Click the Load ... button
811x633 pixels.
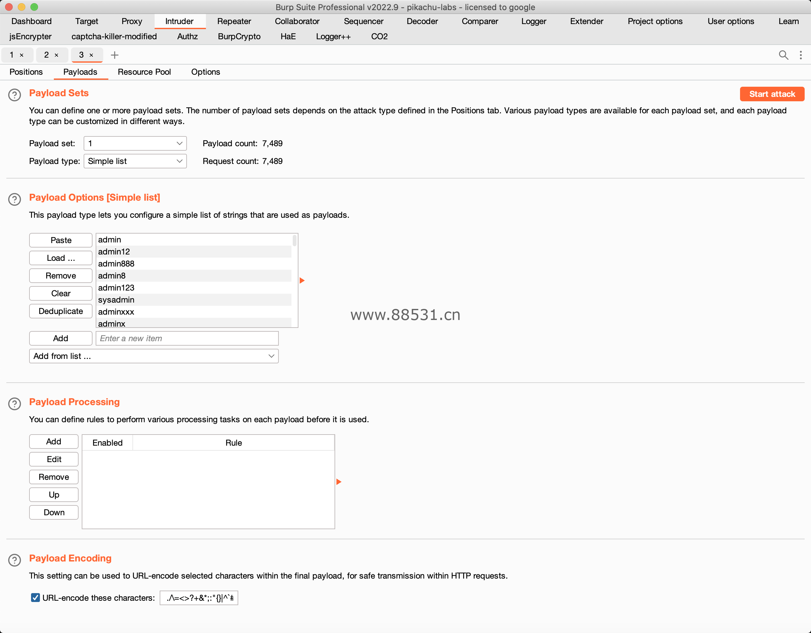[x=61, y=258]
